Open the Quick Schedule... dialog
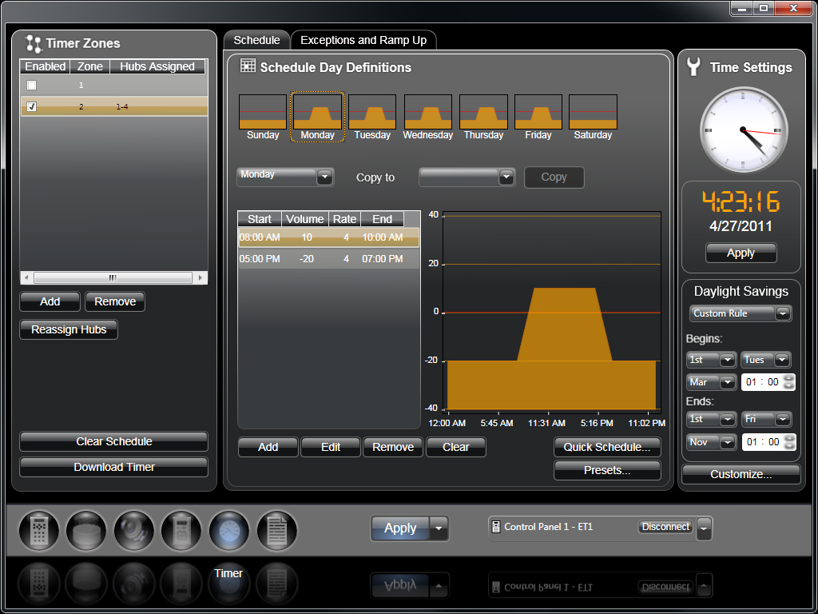This screenshot has height=614, width=818. click(607, 448)
